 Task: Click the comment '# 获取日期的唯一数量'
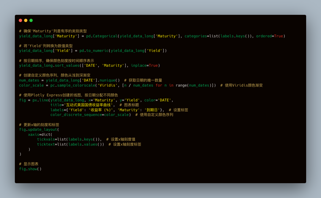point(143,80)
